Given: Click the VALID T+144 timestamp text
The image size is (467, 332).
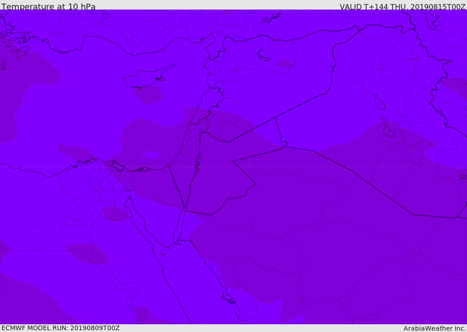Looking at the screenshot, I should click(x=402, y=7).
